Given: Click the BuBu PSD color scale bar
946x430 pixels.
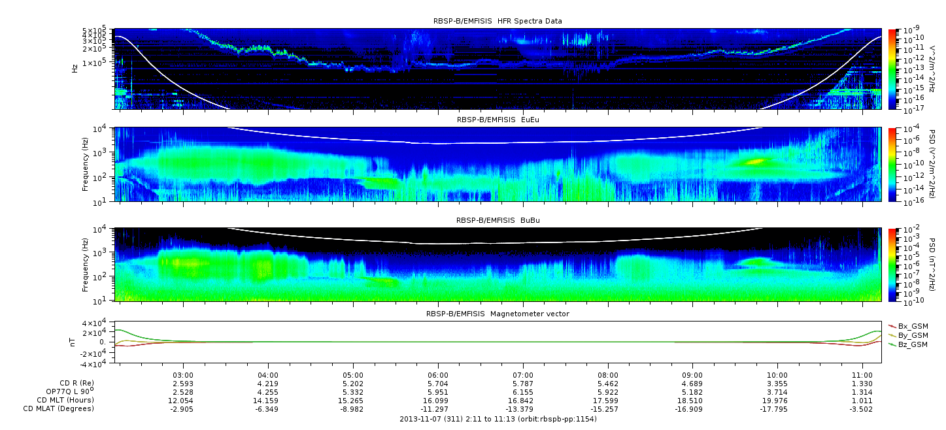Looking at the screenshot, I should pos(893,264).
